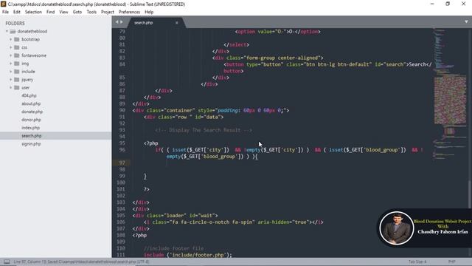Image resolution: width=472 pixels, height=266 pixels.
Task: Click the fontawesome folder icon
Action: (x=16, y=55)
